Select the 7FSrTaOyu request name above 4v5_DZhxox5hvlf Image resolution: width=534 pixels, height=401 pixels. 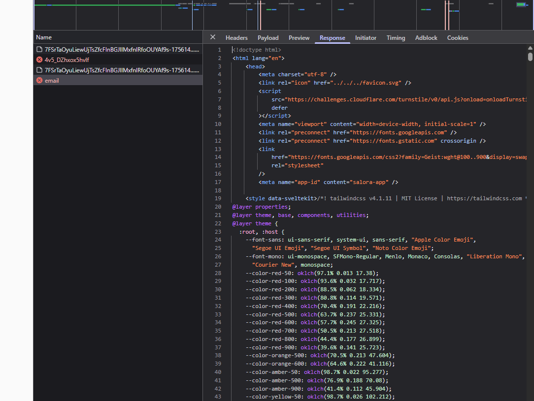tap(122, 50)
